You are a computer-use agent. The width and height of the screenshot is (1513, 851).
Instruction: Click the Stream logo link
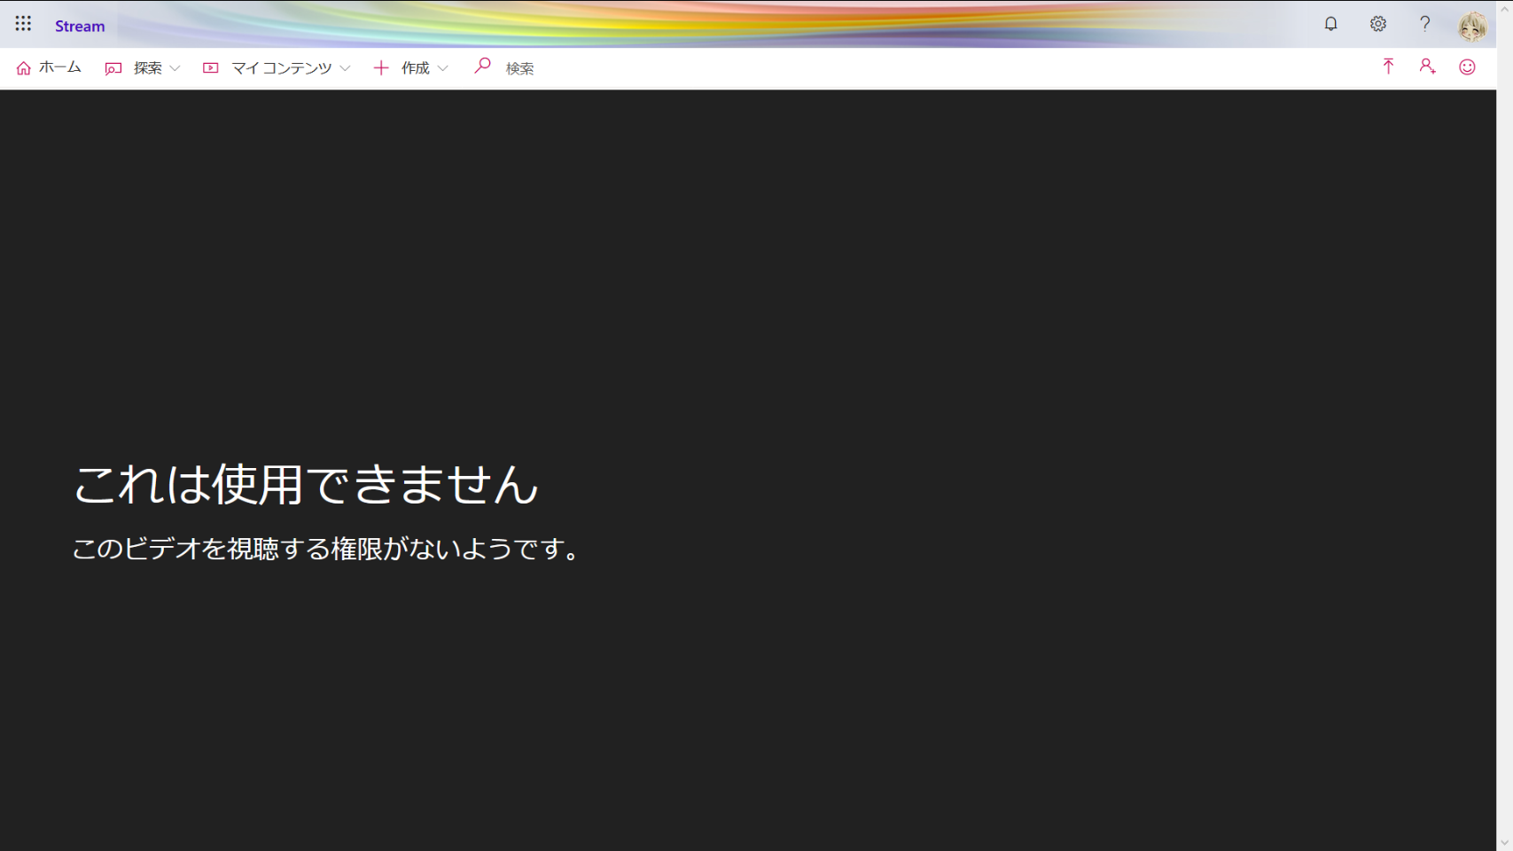tap(80, 26)
